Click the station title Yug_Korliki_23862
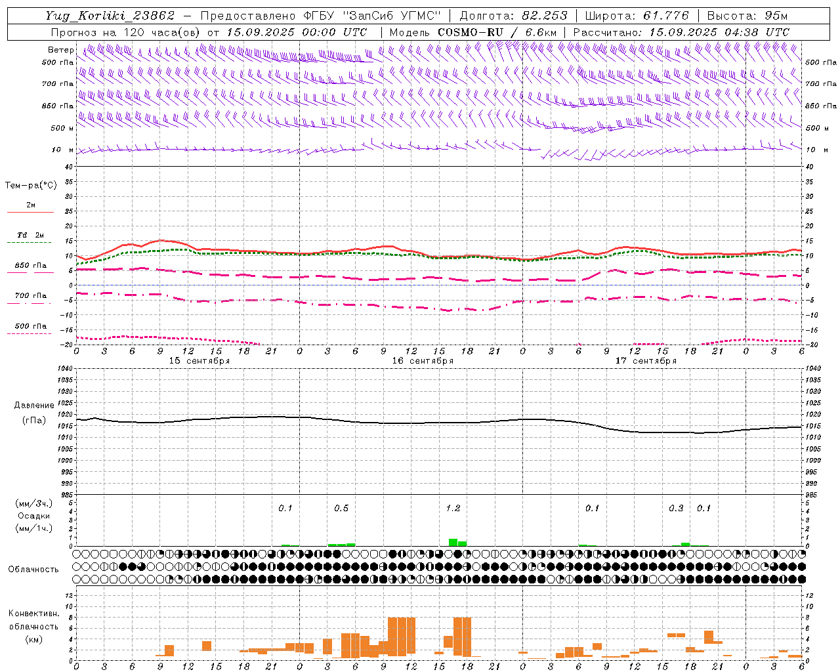 pos(110,16)
